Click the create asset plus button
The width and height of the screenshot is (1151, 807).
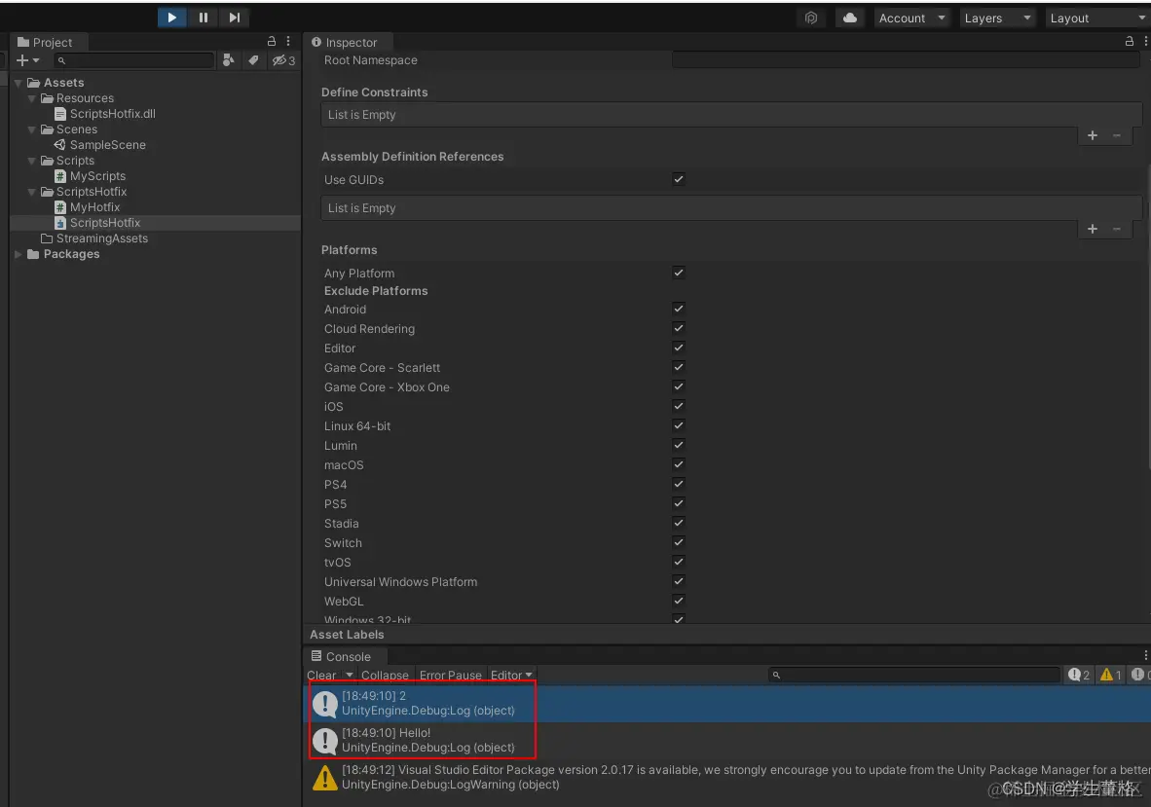27,60
